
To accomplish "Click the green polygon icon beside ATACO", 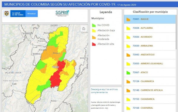I will tap(128, 73).
